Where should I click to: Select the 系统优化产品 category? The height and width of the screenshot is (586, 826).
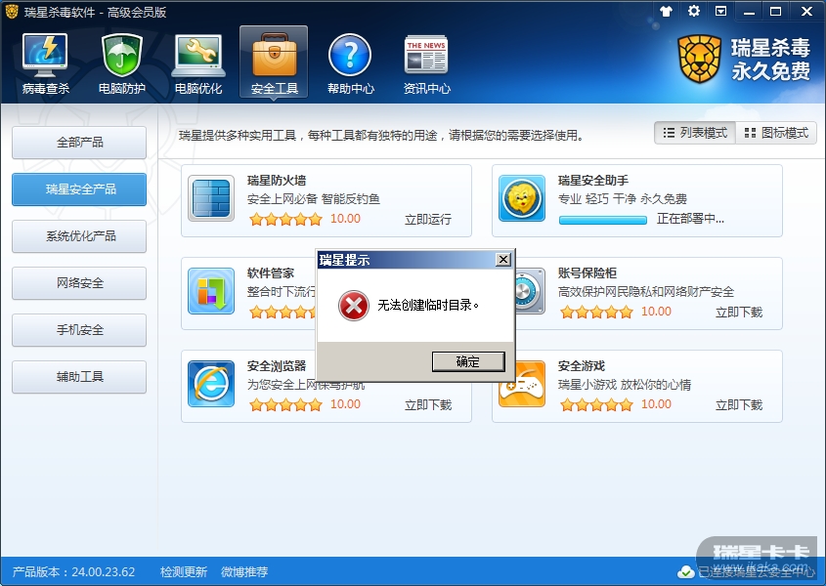(x=79, y=236)
